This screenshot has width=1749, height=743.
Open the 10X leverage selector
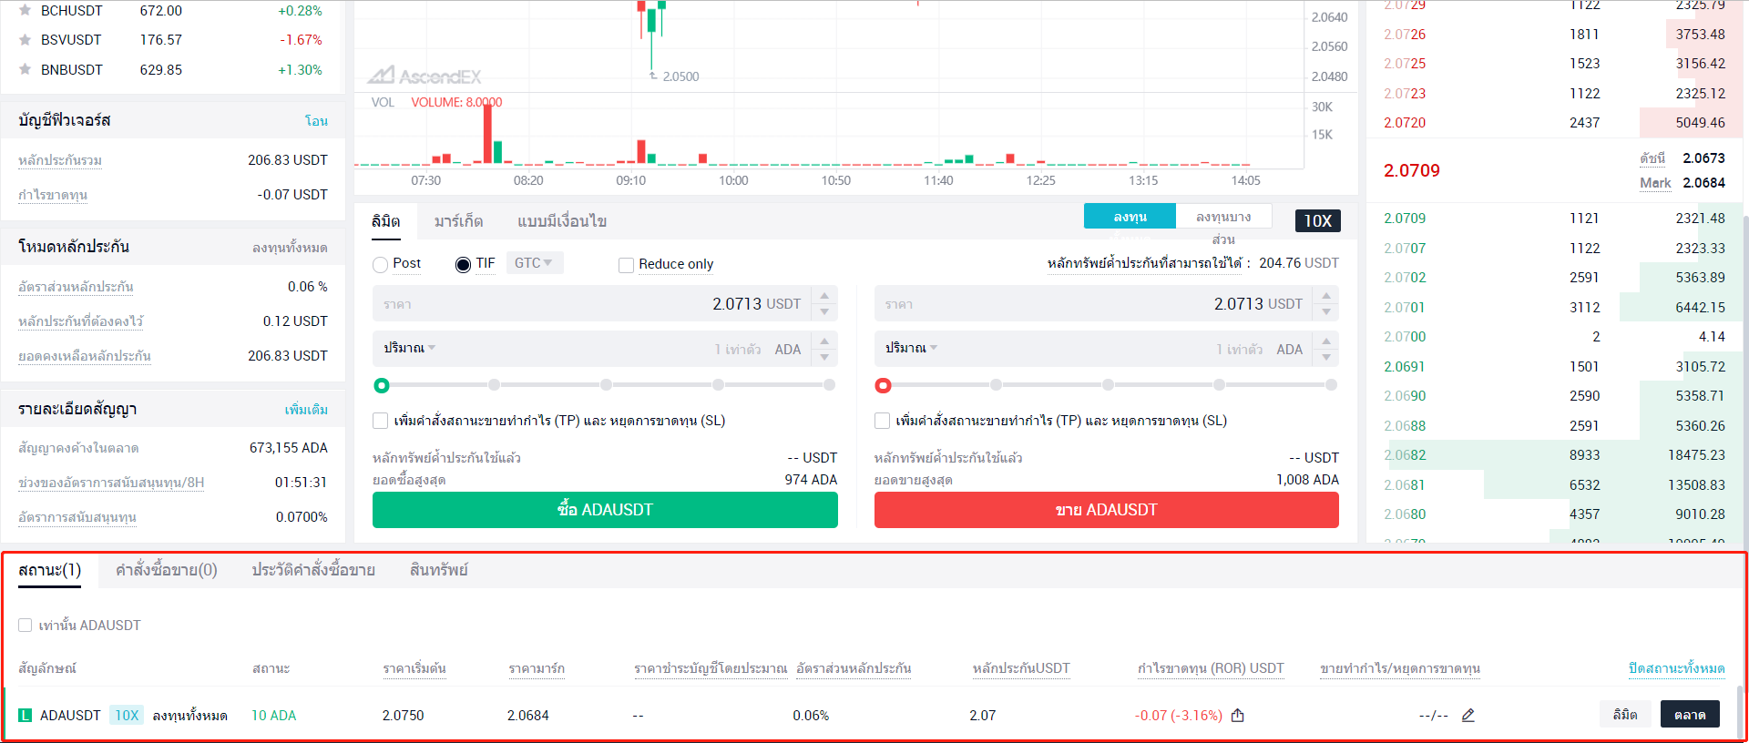click(x=1317, y=220)
